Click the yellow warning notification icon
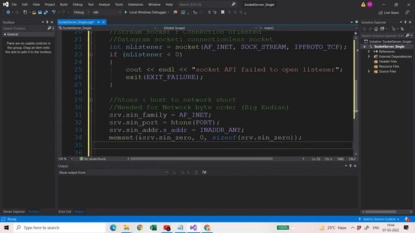 pos(363,5)
